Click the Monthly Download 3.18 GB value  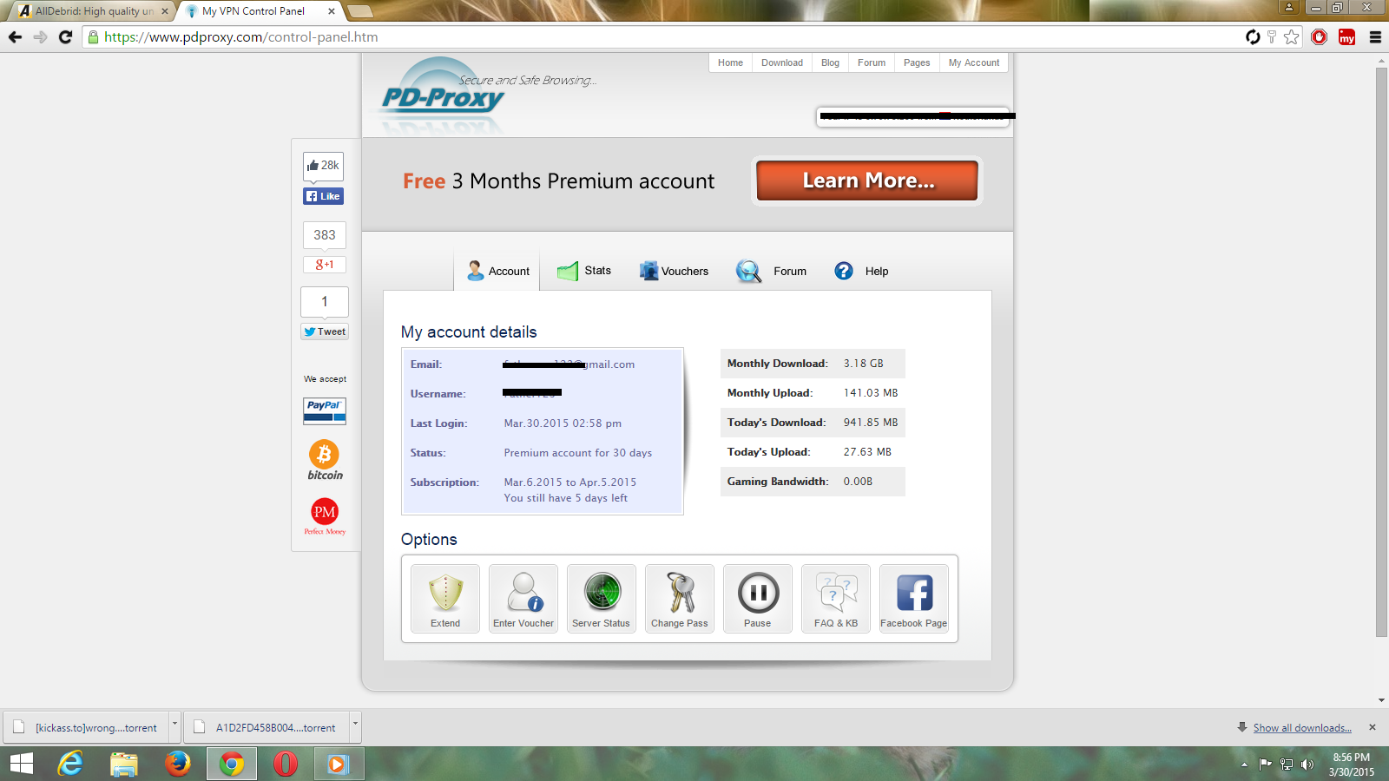[863, 364]
